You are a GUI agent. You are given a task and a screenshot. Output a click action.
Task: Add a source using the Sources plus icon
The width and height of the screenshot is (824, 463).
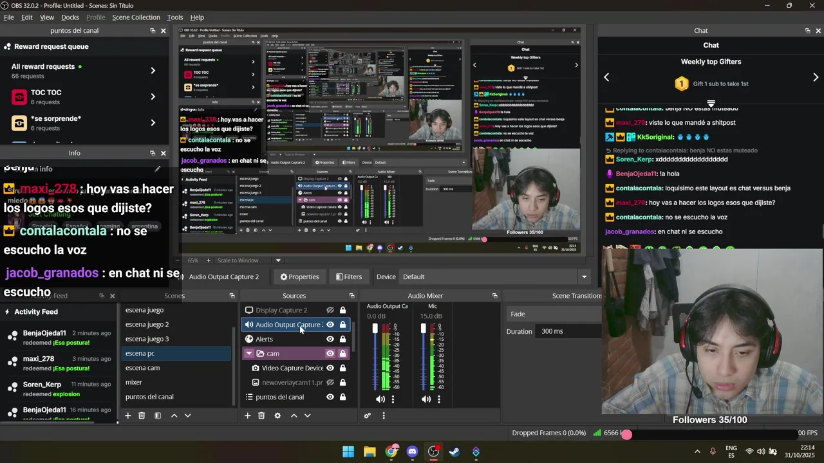247,415
